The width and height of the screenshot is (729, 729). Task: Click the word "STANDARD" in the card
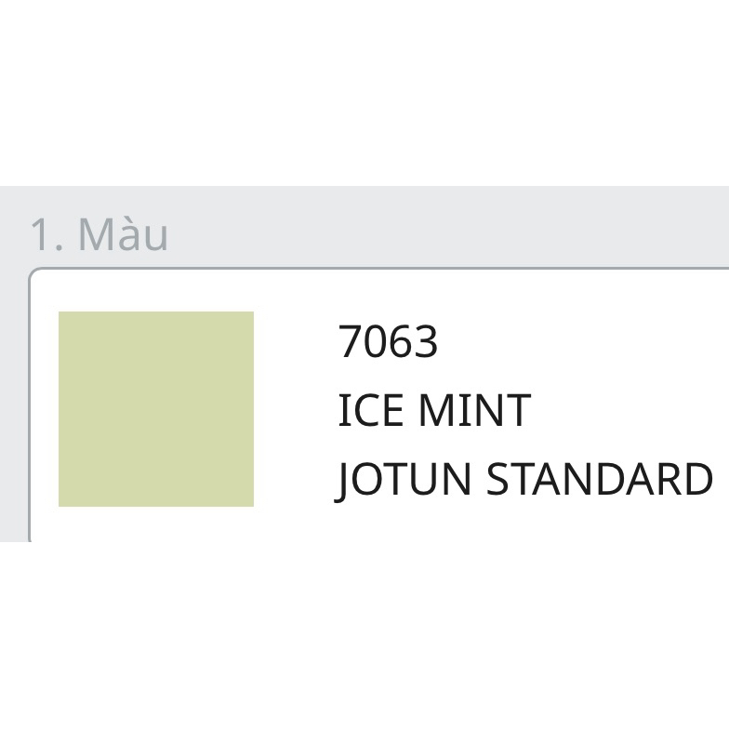601,479
